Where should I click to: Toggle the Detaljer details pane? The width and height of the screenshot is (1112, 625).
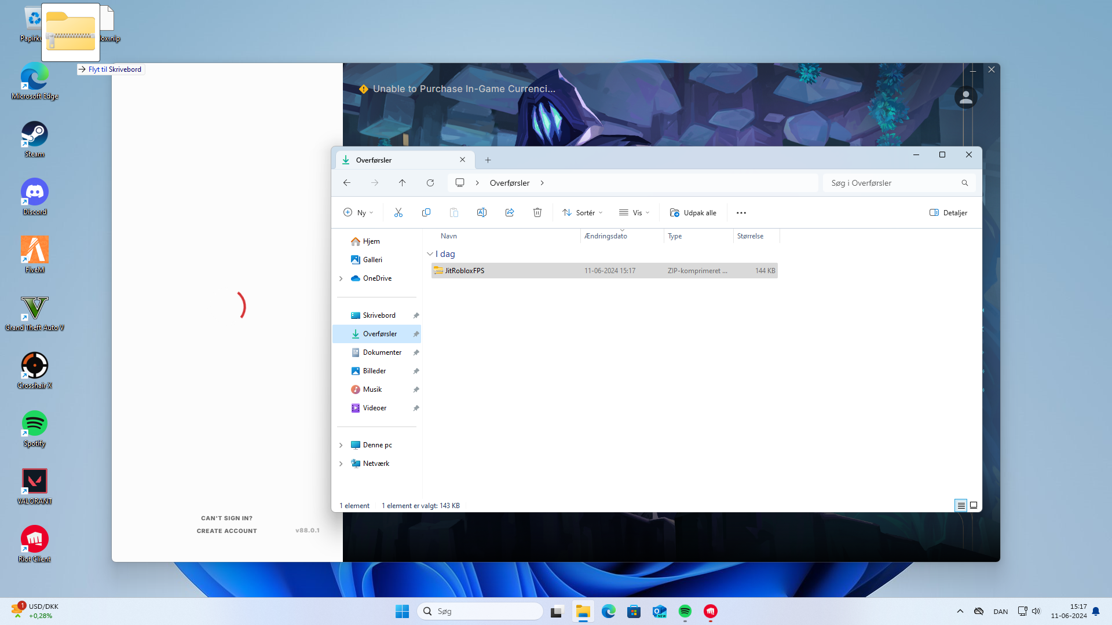(x=948, y=213)
